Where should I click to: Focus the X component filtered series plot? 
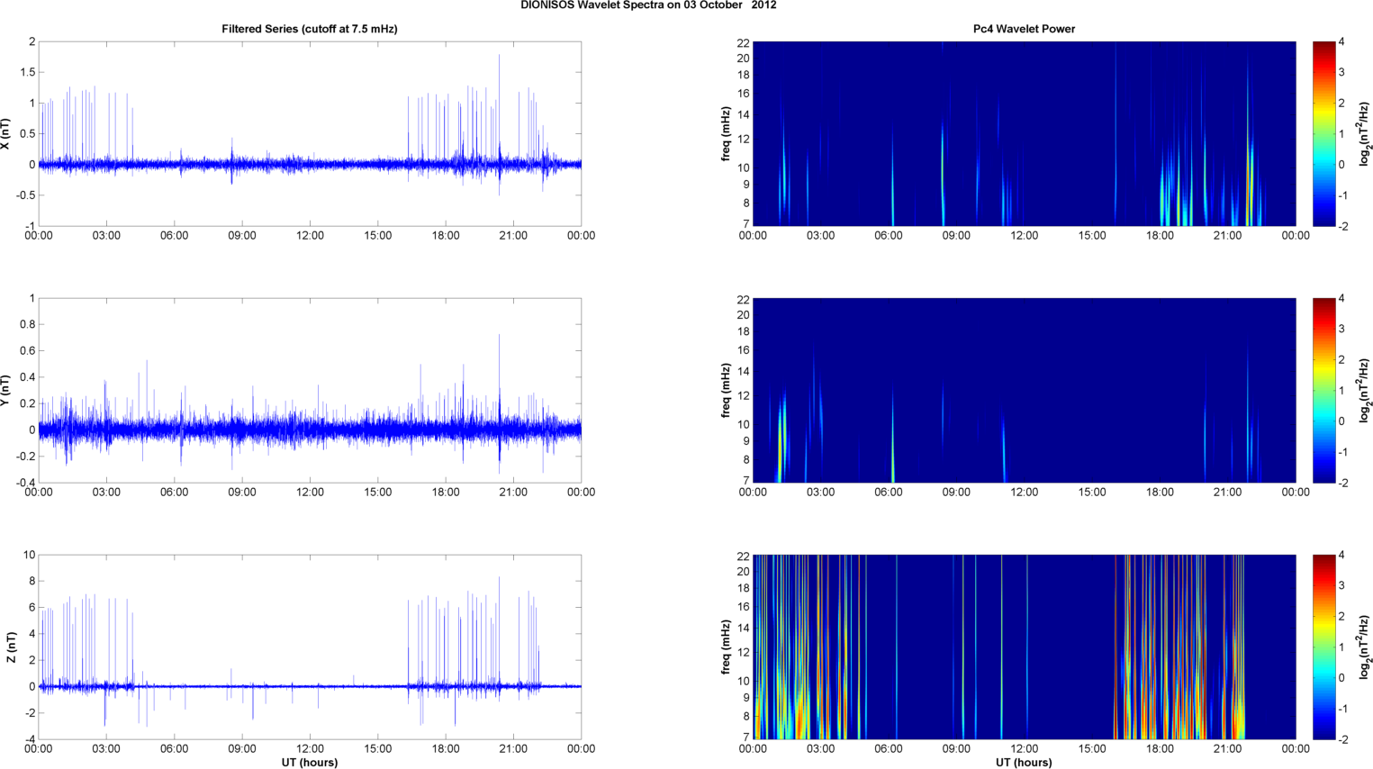coord(310,134)
